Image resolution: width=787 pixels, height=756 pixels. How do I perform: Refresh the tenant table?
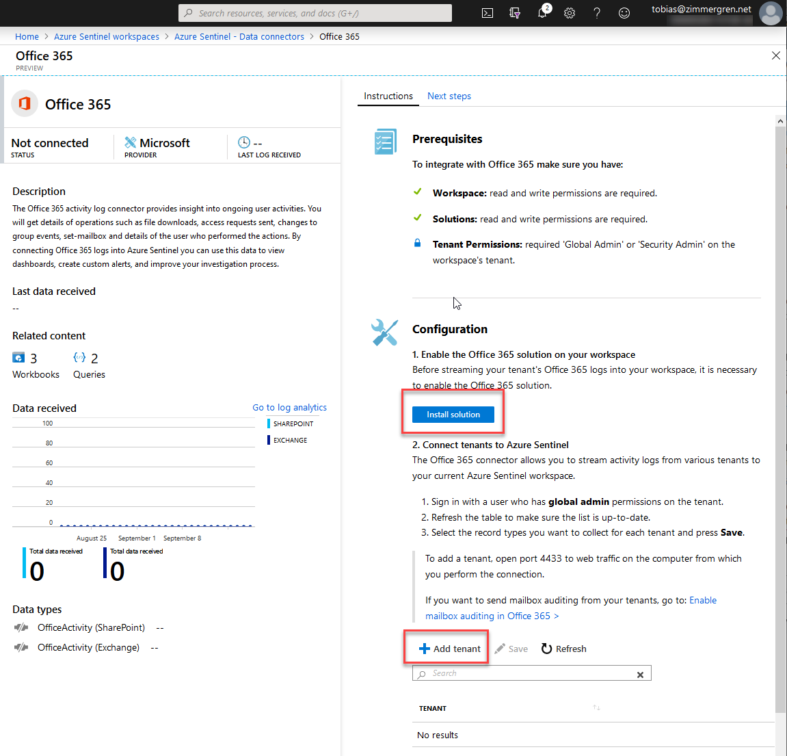563,649
